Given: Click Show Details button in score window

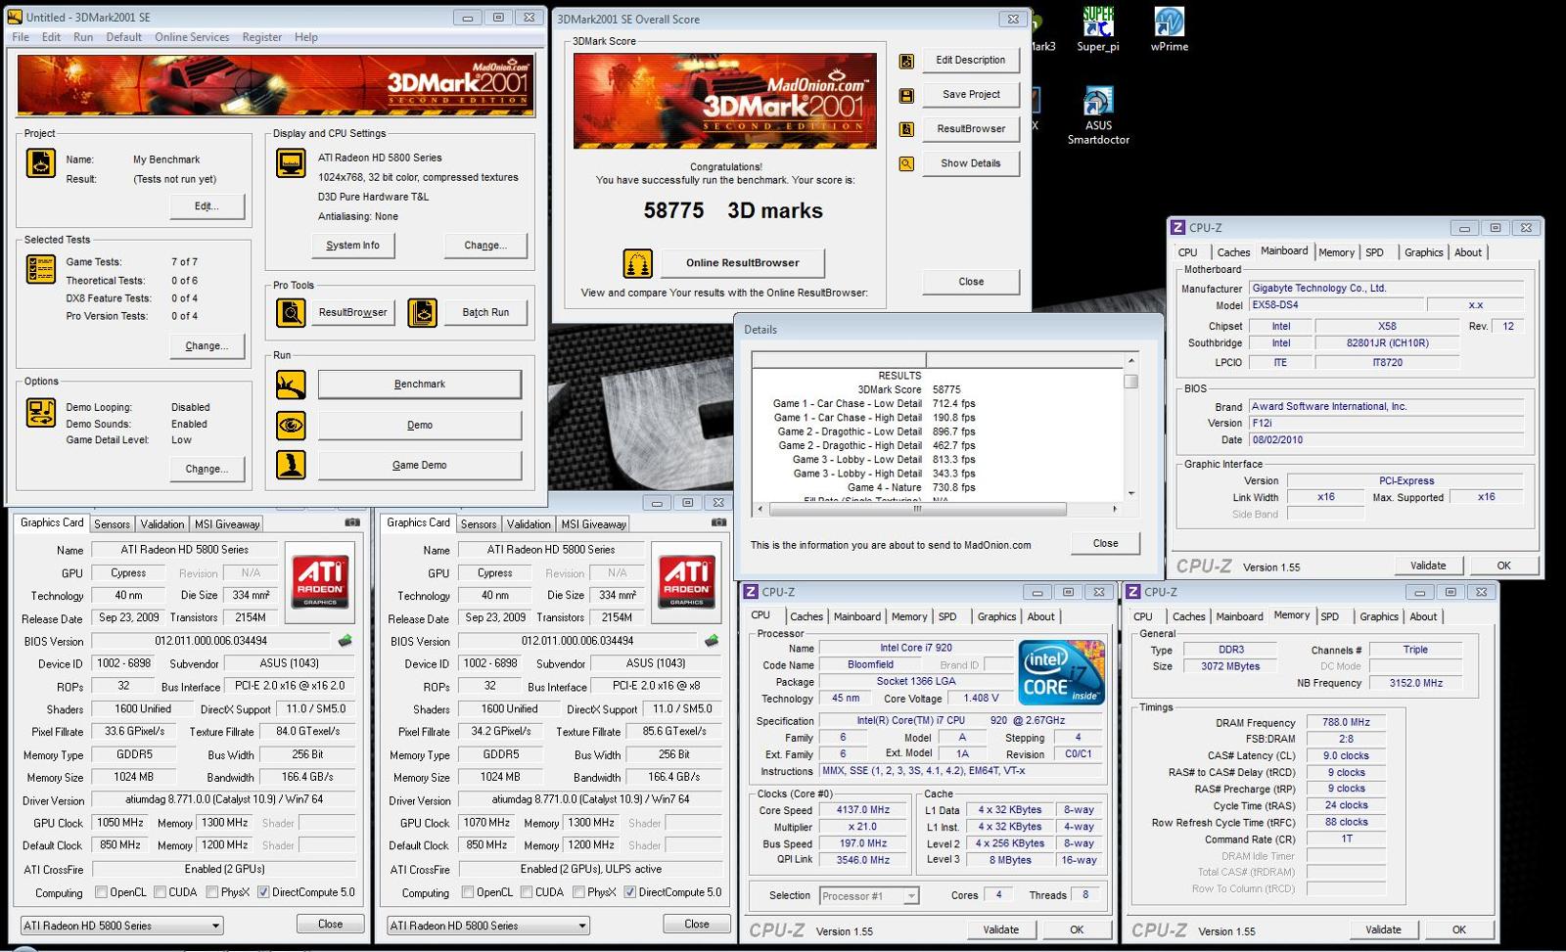Looking at the screenshot, I should [971, 163].
